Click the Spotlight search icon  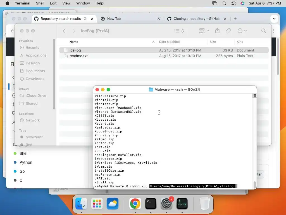click(x=224, y=3)
